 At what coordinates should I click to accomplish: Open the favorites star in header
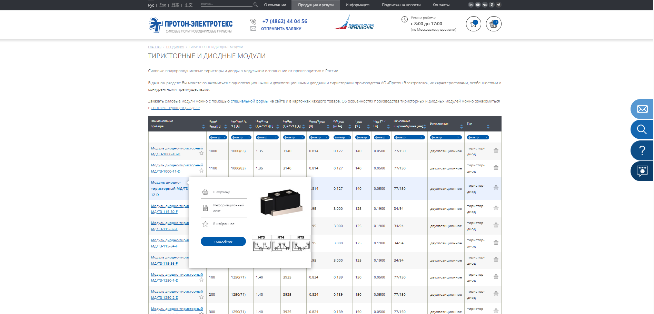[473, 24]
